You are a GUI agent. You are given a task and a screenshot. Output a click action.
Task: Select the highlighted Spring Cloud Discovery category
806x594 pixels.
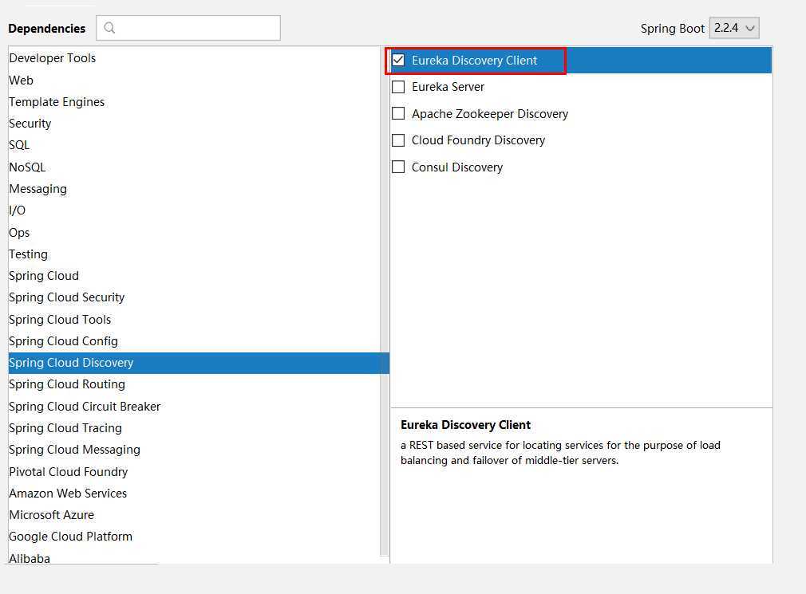click(199, 363)
